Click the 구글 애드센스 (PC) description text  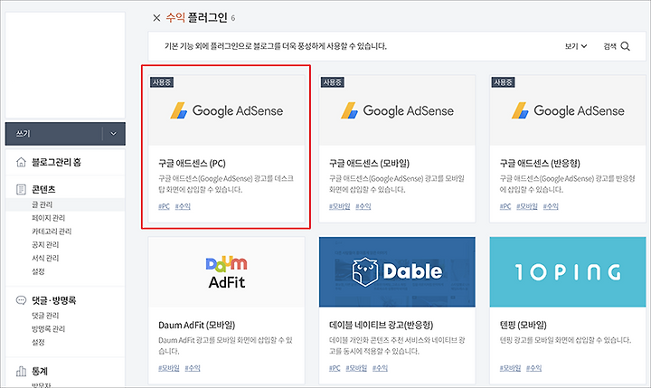(x=226, y=184)
